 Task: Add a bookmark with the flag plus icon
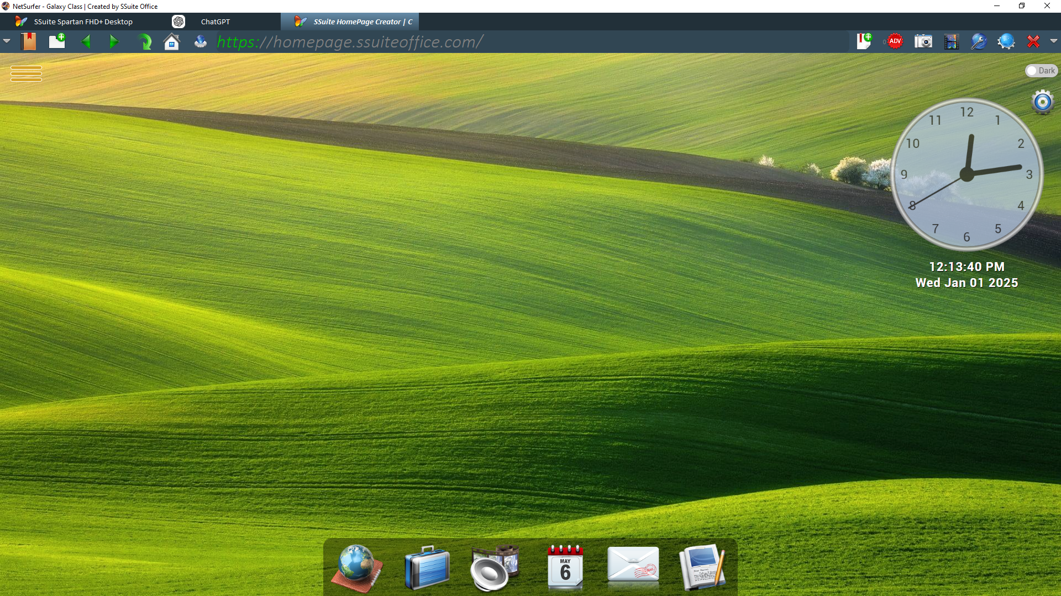pos(864,41)
